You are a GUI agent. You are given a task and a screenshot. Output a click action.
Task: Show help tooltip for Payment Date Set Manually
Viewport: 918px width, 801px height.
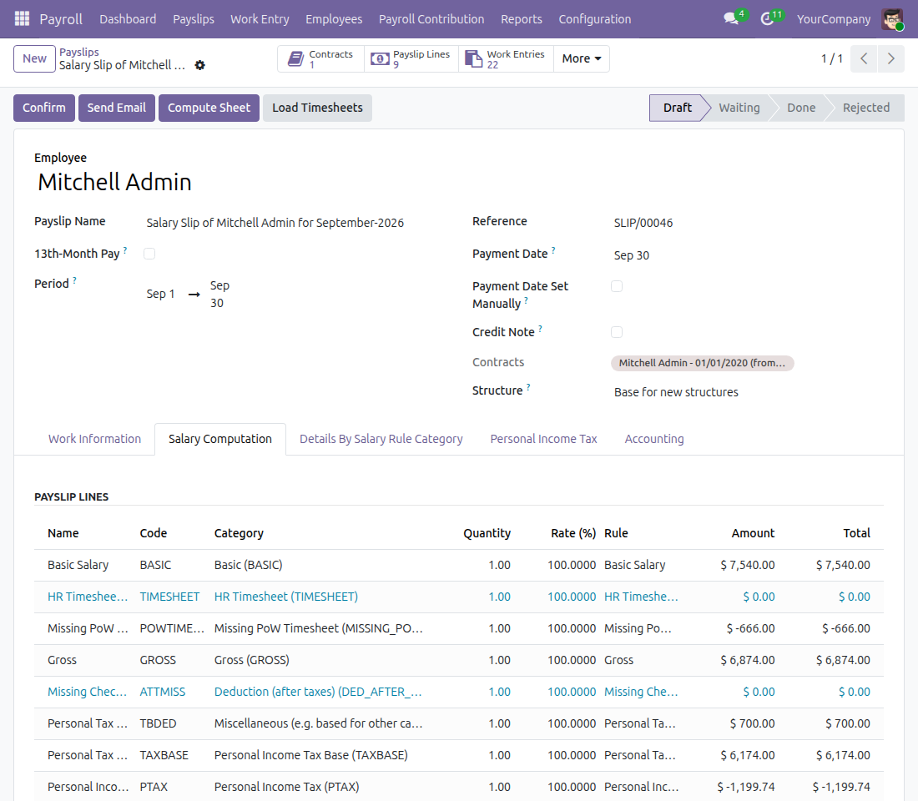pyautogui.click(x=526, y=300)
